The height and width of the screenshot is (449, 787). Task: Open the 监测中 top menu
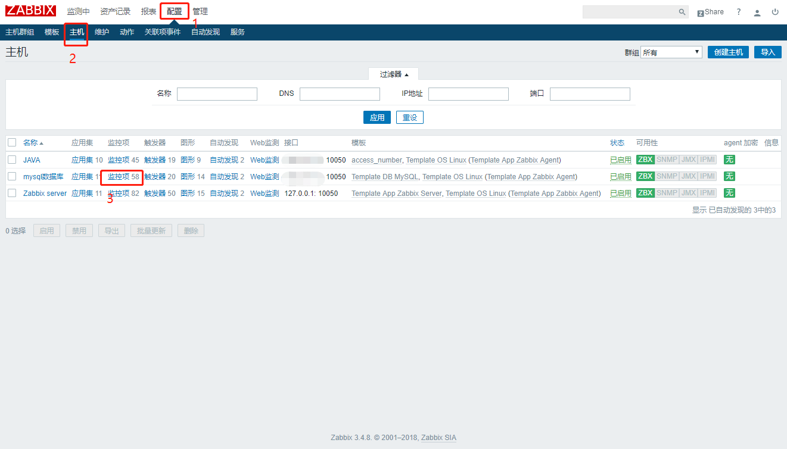pyautogui.click(x=78, y=11)
